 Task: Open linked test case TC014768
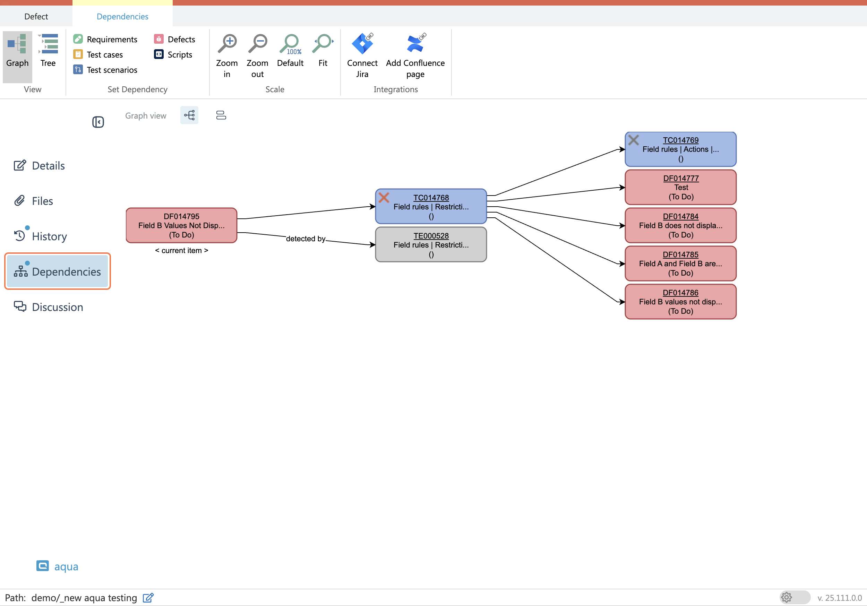coord(431,198)
